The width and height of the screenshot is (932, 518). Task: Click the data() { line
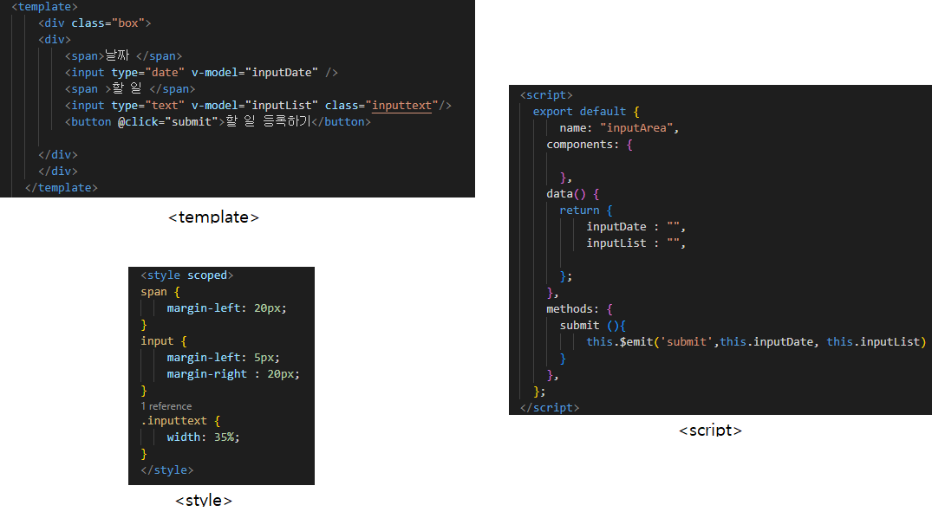click(x=573, y=194)
